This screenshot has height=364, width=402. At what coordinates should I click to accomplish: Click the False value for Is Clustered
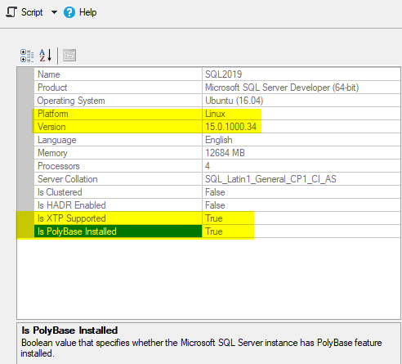click(x=215, y=192)
